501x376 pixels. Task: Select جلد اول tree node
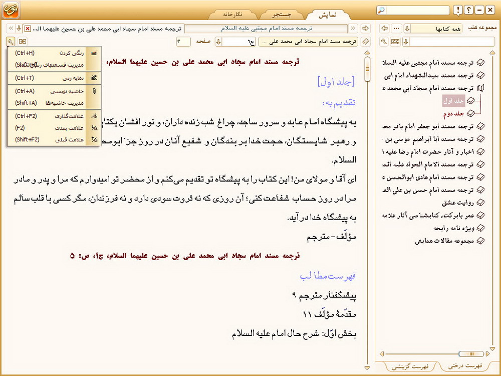(454, 101)
